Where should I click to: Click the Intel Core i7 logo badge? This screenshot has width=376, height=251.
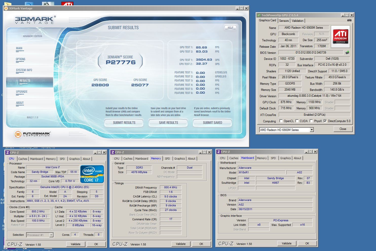pyautogui.click(x=92, y=174)
